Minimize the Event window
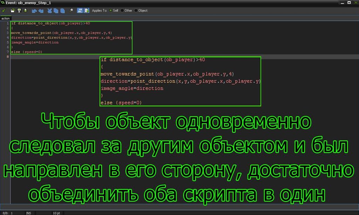Image resolution: width=359 pixels, height=215 pixels. (x=342, y=3)
